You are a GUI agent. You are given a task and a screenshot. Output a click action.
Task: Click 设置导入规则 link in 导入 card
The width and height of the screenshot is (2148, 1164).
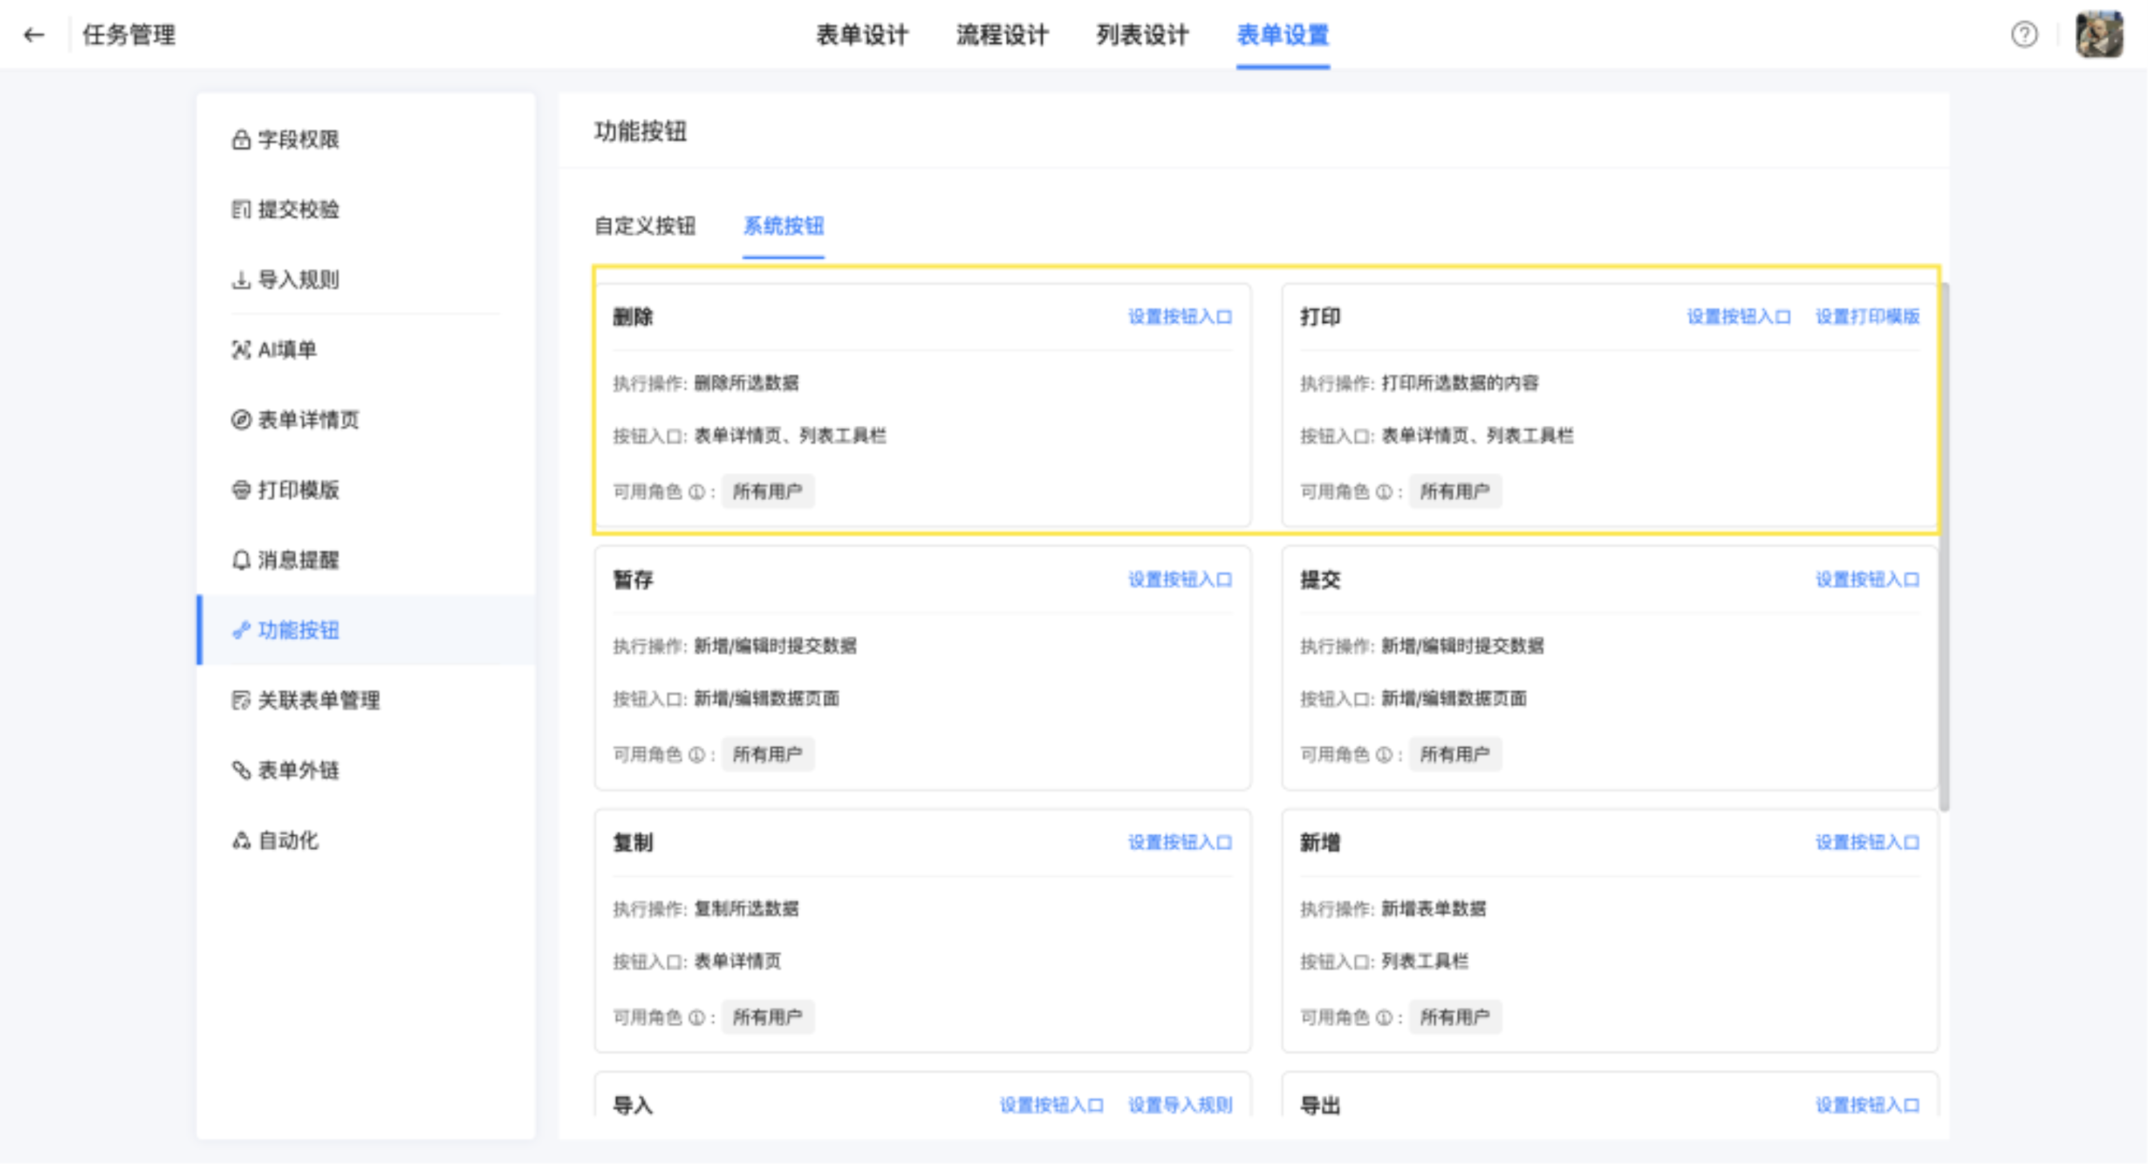(1180, 1105)
